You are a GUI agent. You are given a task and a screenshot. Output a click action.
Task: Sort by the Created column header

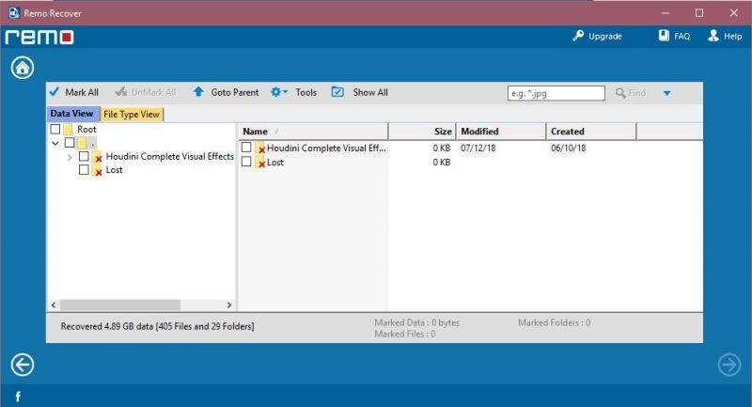pyautogui.click(x=591, y=132)
